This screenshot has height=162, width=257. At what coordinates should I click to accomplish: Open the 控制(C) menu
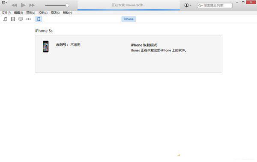pyautogui.click(x=43, y=13)
